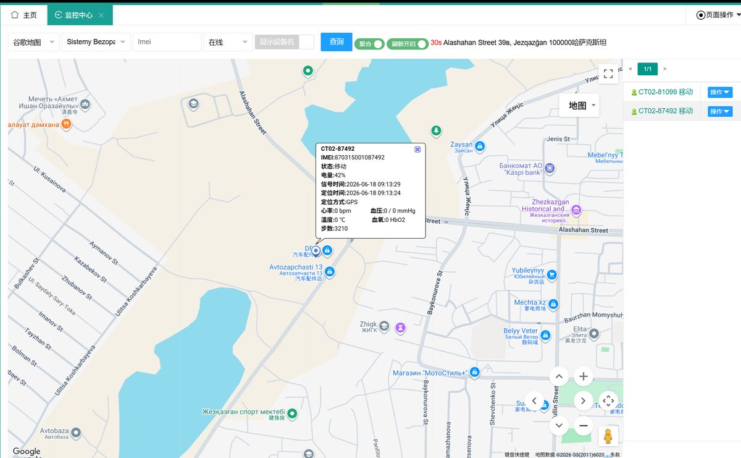The width and height of the screenshot is (741, 458).
Task: Click the 1/1 page indicator
Action: [x=648, y=69]
